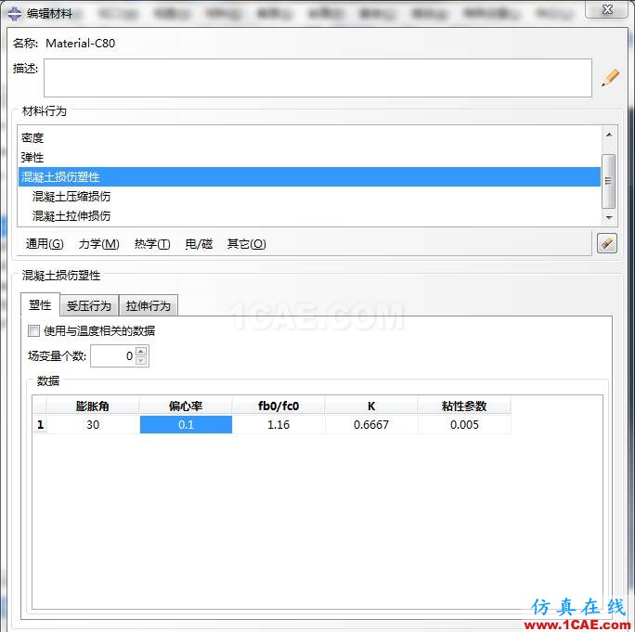Screen dimensions: 635x632
Task: Click the fb0/fc0 column header
Action: (x=279, y=406)
